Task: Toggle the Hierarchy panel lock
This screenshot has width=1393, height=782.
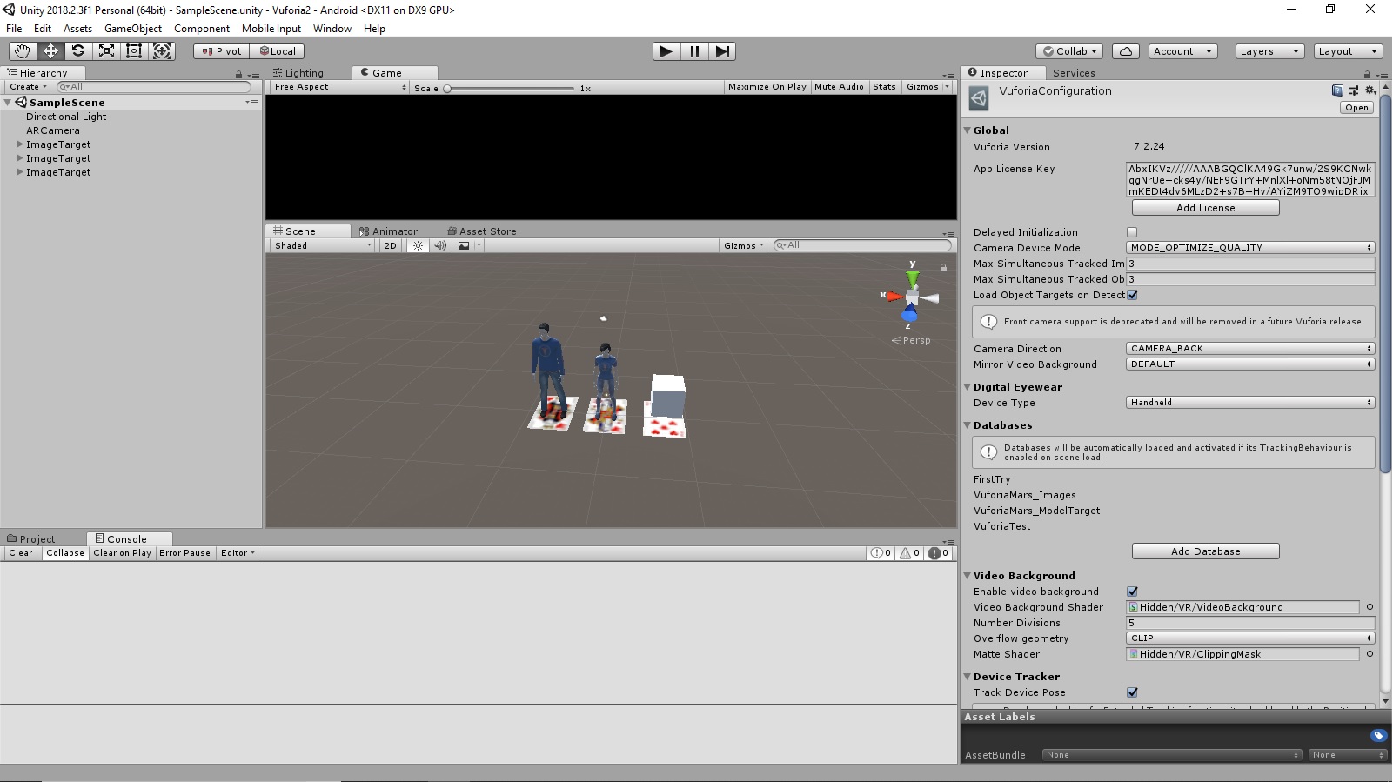Action: coord(239,74)
